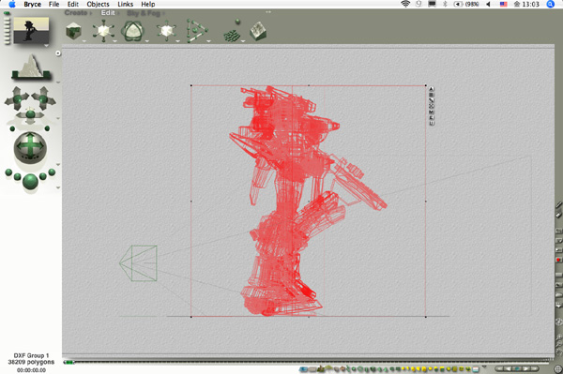Screen dimensions: 563x374
Task: Switch to the Sky & Fog palette
Action: tap(144, 13)
